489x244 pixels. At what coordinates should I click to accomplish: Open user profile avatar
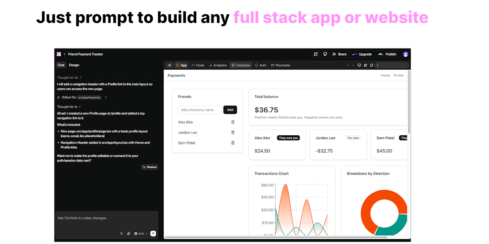[405, 54]
